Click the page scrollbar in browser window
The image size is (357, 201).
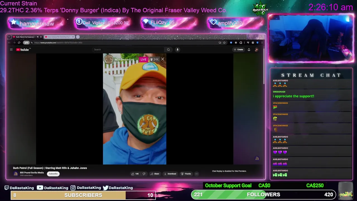(x=264, y=67)
